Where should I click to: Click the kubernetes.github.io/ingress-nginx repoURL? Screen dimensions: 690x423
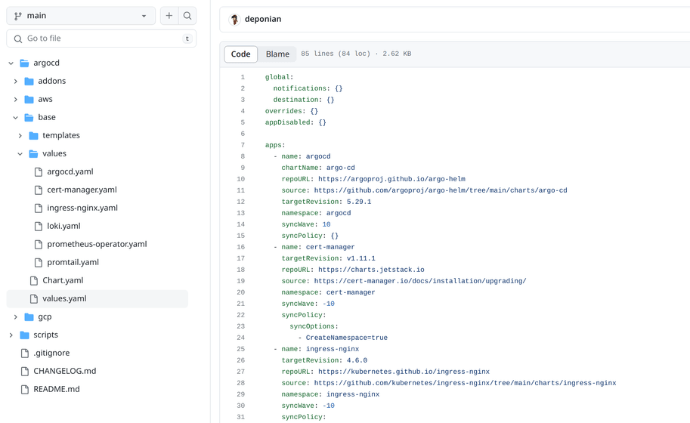(404, 372)
